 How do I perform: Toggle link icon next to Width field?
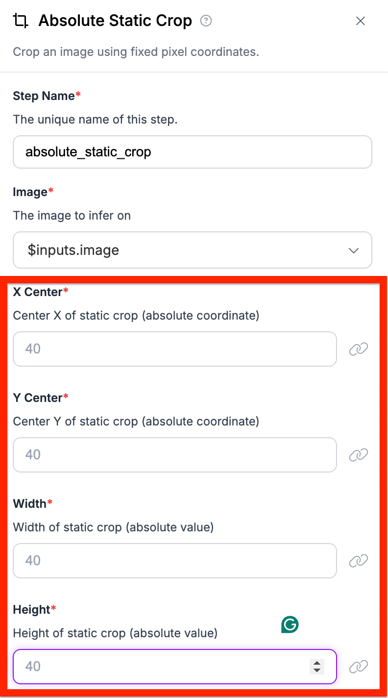(x=358, y=561)
